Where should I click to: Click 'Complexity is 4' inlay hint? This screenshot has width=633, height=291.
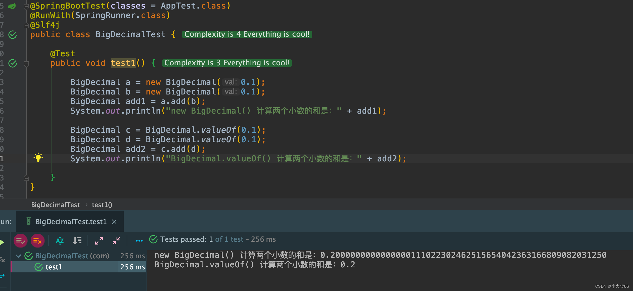point(247,34)
